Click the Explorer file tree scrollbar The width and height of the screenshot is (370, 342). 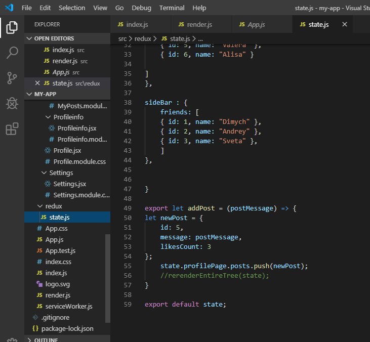coord(107,277)
